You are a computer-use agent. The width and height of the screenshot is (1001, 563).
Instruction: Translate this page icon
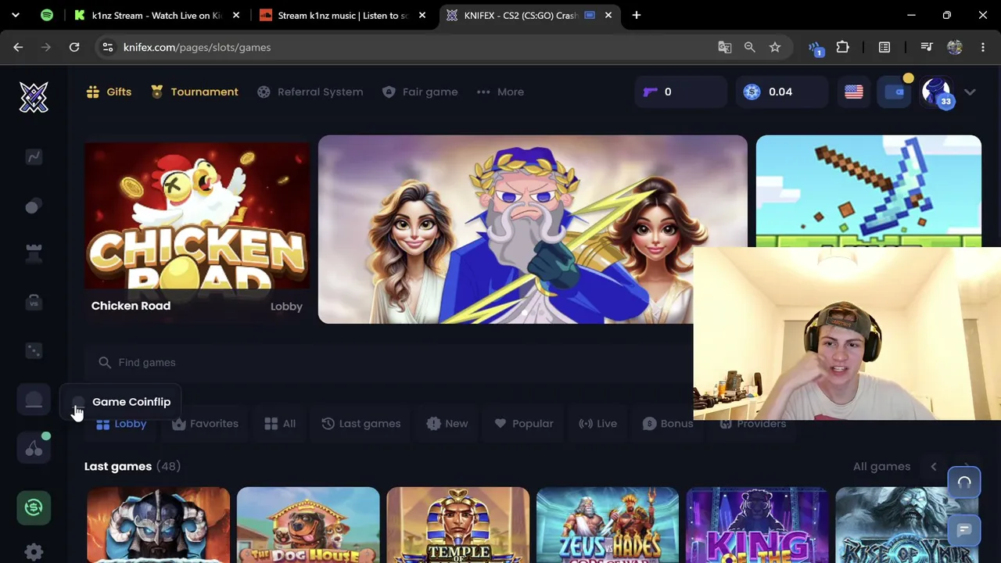tap(725, 47)
